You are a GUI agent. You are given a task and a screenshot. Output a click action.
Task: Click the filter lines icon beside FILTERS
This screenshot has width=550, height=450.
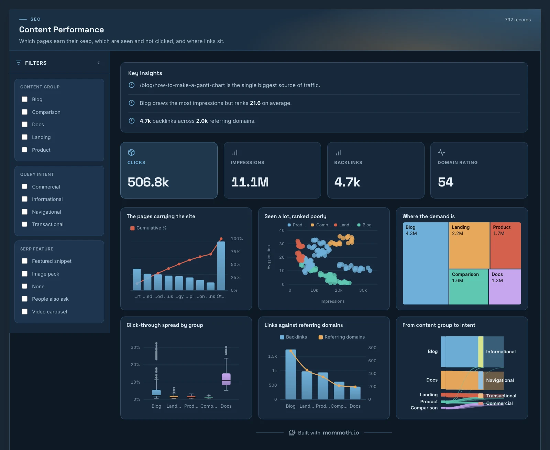pos(19,63)
